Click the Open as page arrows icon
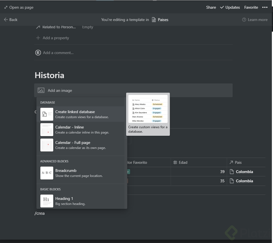This screenshot has height=243, width=273. click(x=6, y=7)
